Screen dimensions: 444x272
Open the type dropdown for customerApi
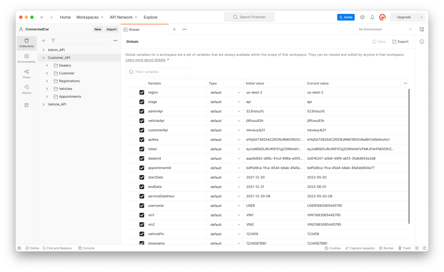point(225,130)
